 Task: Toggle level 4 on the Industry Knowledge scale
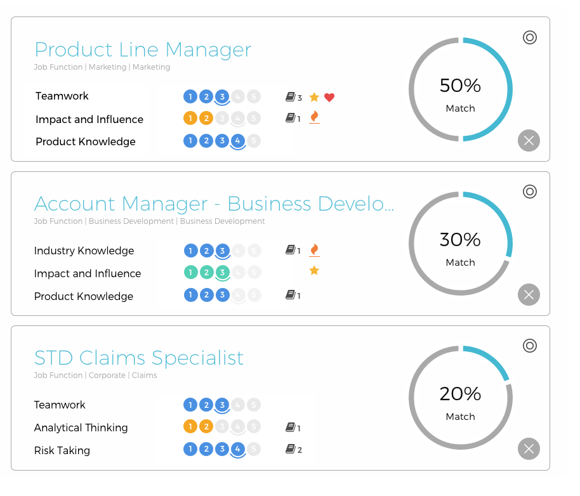click(238, 251)
